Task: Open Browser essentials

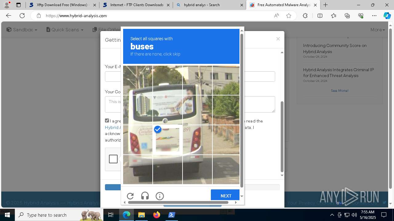Action: point(361,16)
